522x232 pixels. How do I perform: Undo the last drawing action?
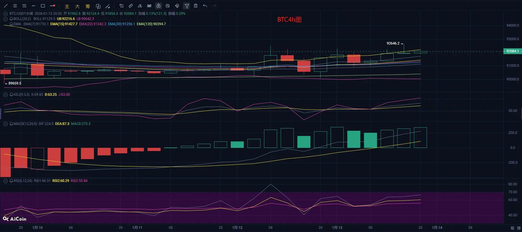205,6
